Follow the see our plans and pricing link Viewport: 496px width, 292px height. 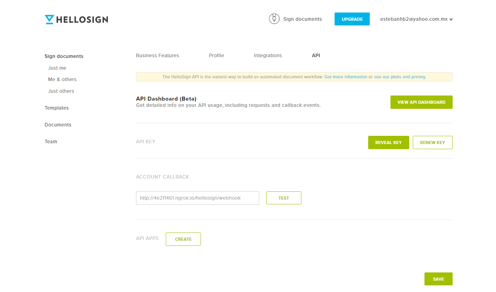(400, 77)
